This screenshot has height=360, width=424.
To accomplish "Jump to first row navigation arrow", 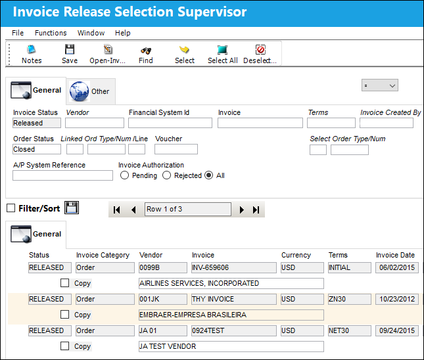I will 117,210.
